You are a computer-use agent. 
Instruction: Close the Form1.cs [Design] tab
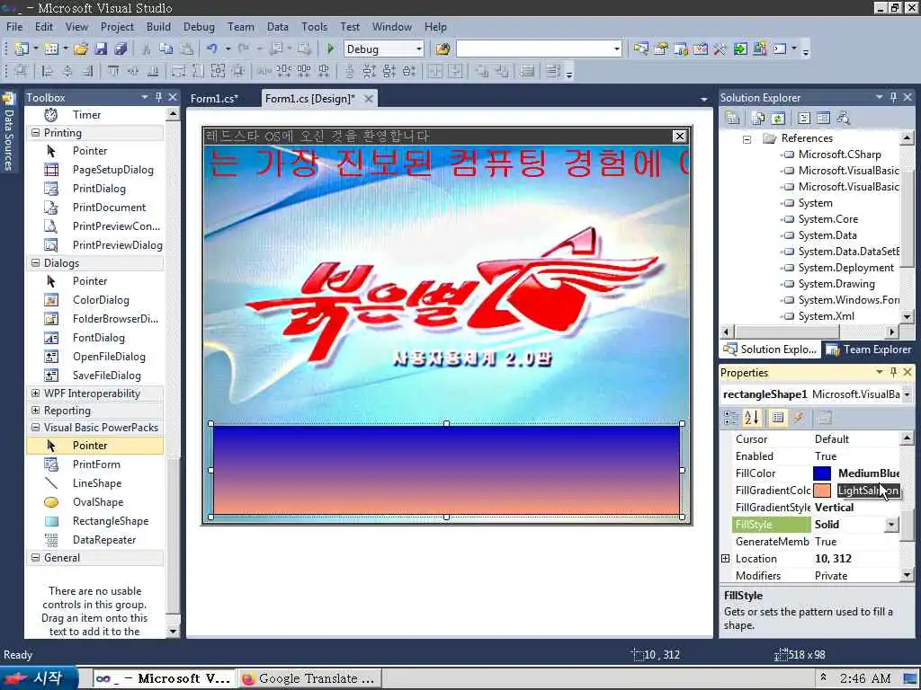(x=368, y=99)
